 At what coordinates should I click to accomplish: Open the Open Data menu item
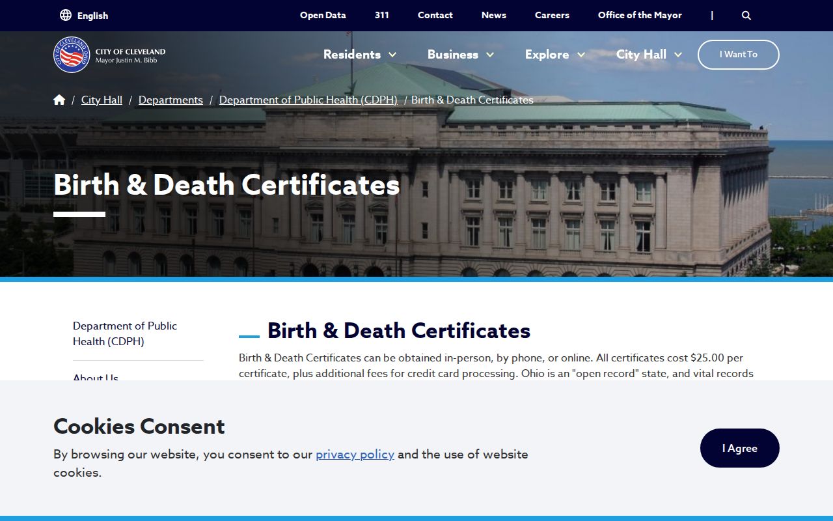point(323,15)
